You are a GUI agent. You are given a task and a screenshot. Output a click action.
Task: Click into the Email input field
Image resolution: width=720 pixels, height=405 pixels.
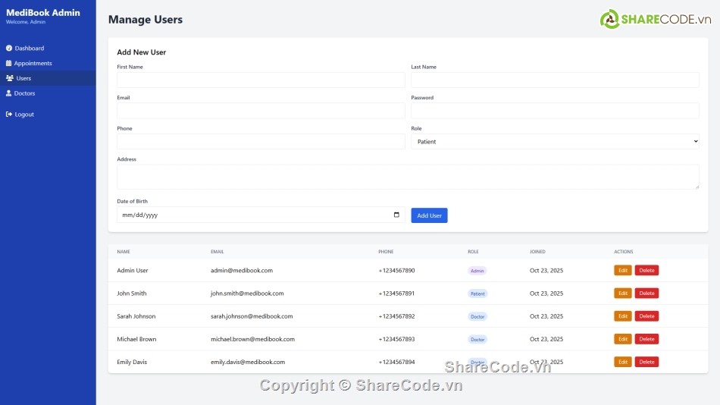click(261, 111)
